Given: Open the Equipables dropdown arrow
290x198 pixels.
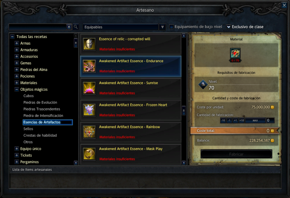Looking at the screenshot, I should tap(162, 27).
